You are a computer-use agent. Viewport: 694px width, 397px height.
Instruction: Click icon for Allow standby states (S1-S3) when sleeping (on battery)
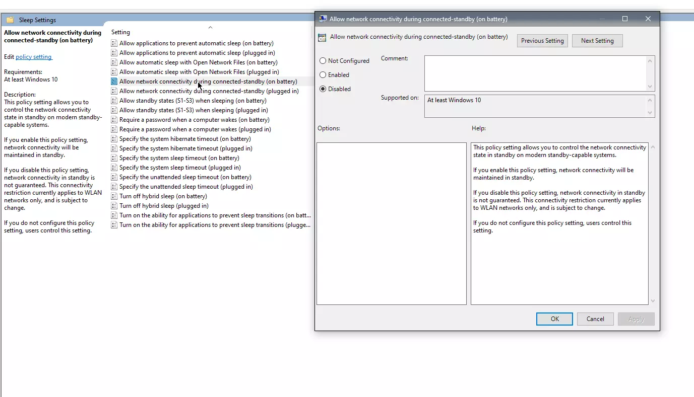(x=114, y=101)
